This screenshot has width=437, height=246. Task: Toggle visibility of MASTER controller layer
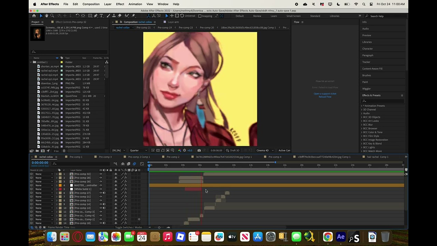coord(101,185)
